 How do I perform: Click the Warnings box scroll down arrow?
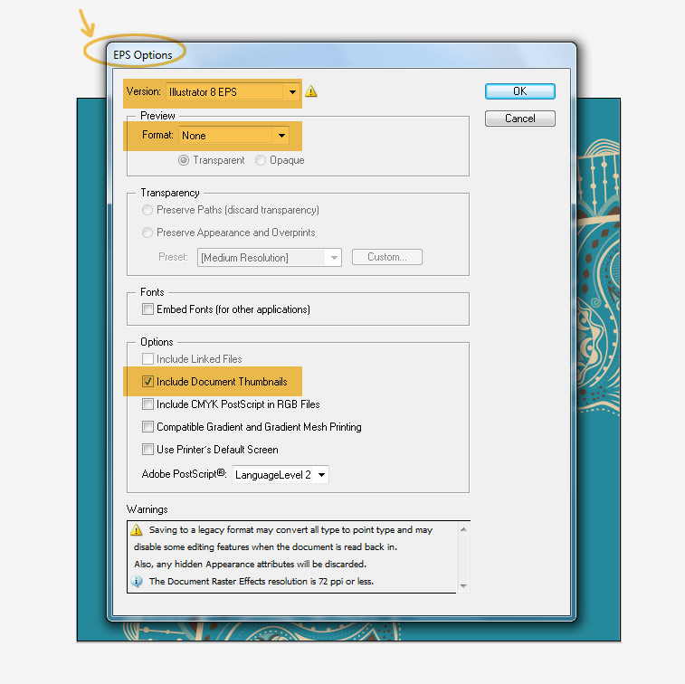tap(463, 585)
